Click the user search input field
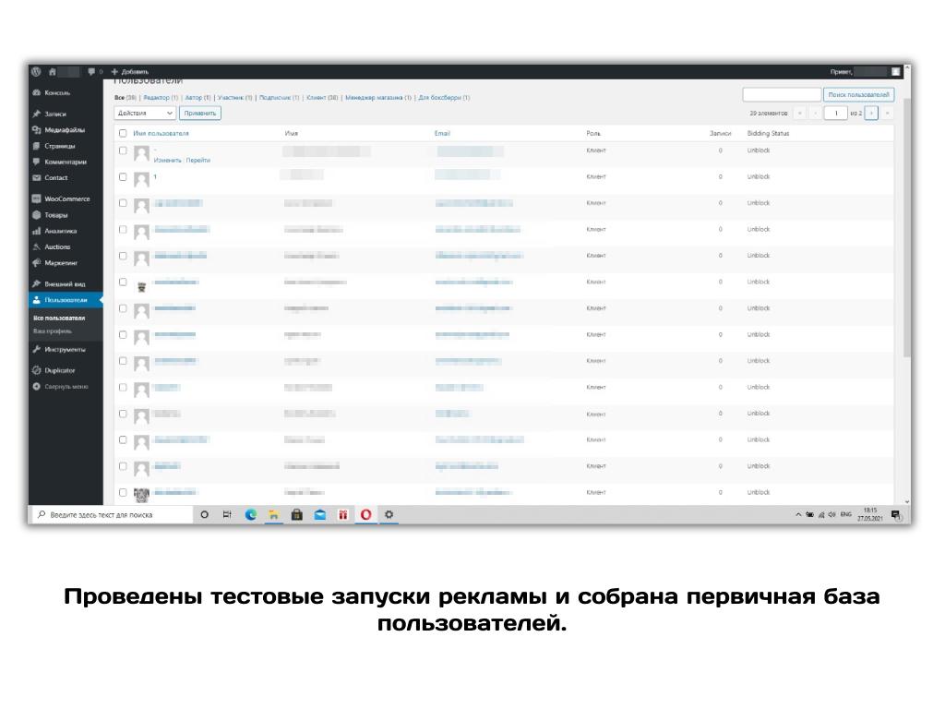This screenshot has width=945, height=709. tap(781, 94)
